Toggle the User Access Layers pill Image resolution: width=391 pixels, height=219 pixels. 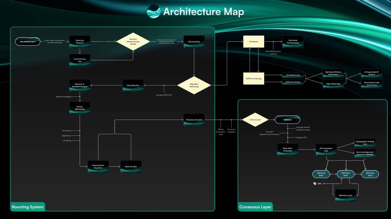27,41
